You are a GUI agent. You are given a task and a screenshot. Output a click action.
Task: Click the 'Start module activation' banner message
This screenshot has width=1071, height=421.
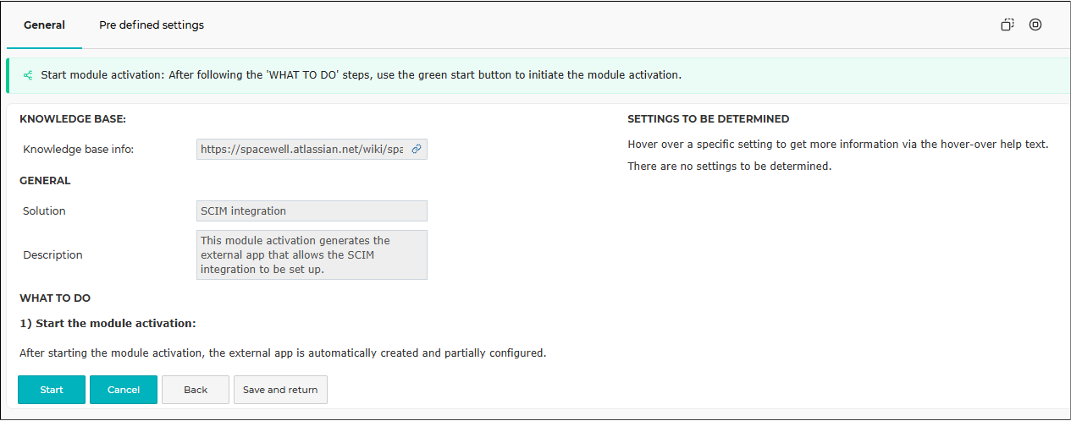point(361,75)
